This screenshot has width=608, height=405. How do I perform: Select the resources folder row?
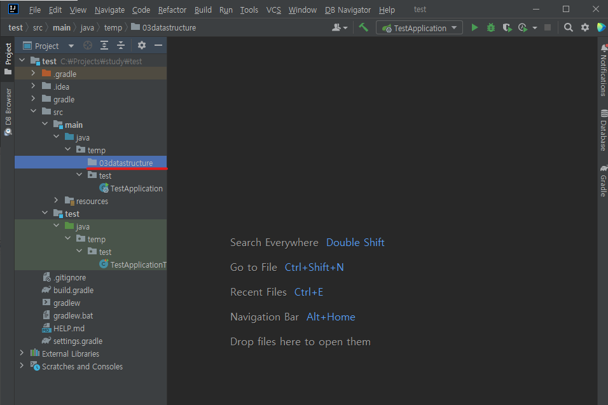point(91,201)
